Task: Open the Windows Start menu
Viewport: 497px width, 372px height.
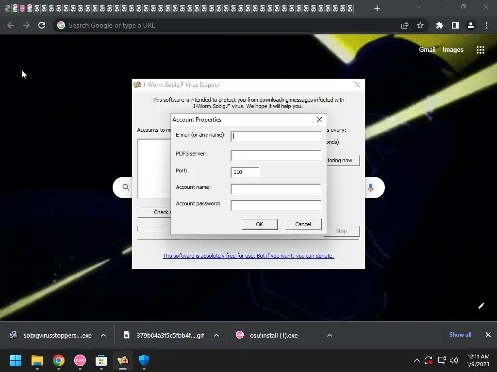Action: click(x=16, y=360)
